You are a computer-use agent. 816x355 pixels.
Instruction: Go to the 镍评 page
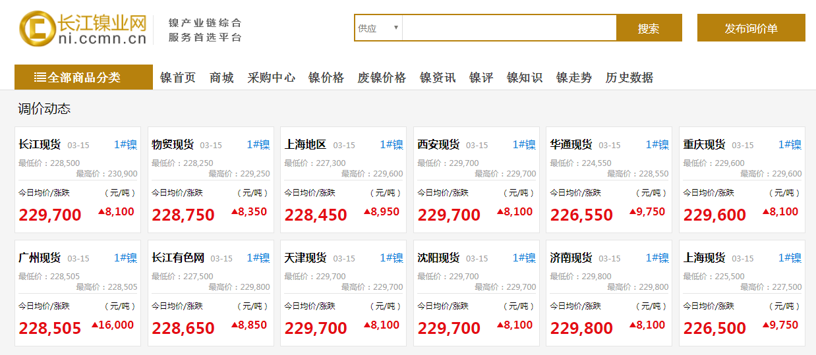point(481,78)
